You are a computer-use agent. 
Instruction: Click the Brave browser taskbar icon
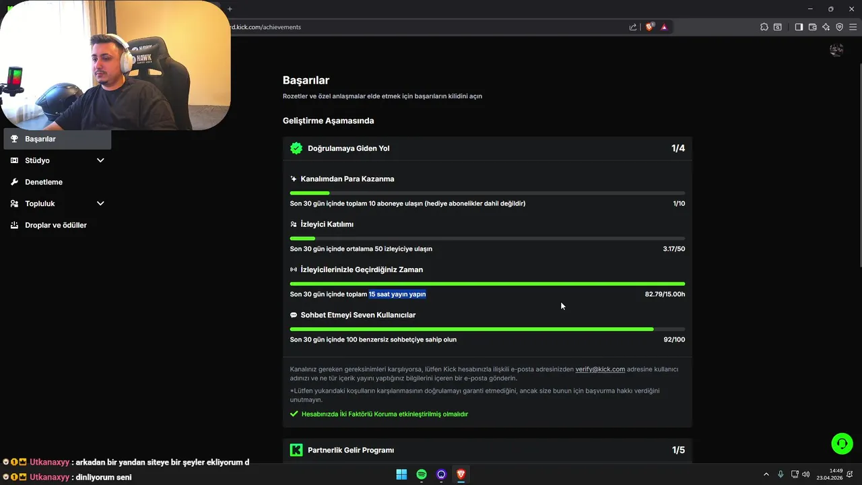[461, 474]
